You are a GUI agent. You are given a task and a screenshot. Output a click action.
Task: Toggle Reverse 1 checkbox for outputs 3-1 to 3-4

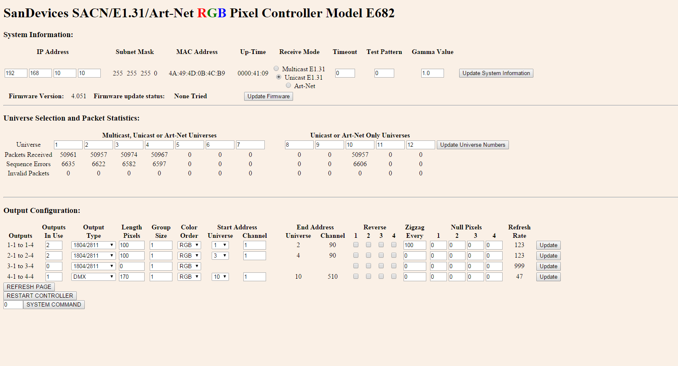(356, 266)
